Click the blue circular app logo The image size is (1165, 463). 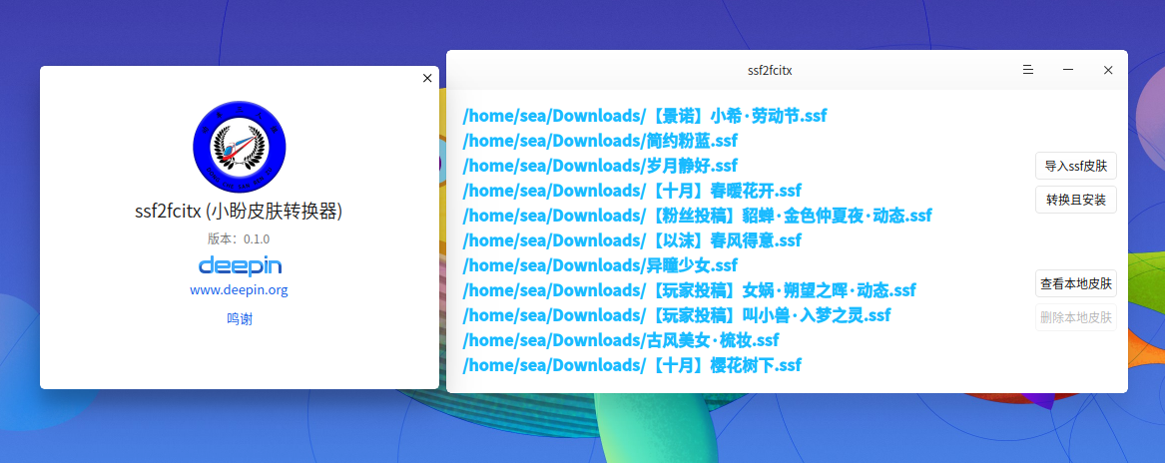coord(240,147)
